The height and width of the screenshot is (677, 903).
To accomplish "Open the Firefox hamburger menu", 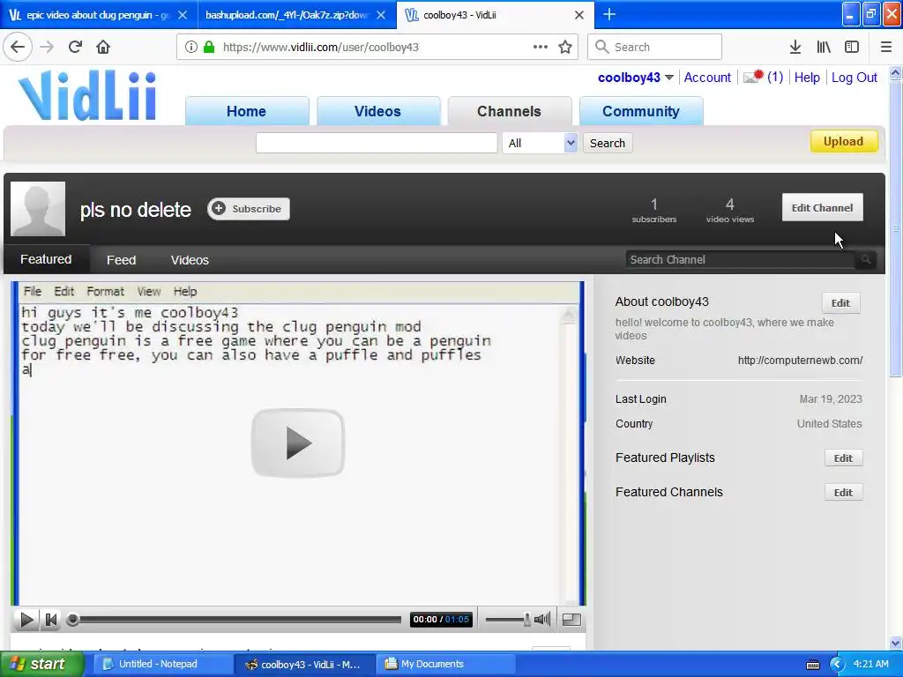I will [x=886, y=48].
